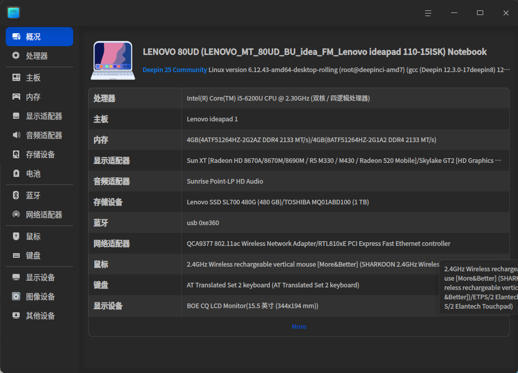The image size is (518, 373).
Task: Click the 其他设备 sidebar icon
Action: 16,315
